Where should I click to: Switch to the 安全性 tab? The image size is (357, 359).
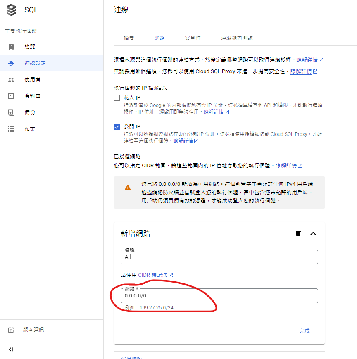(x=193, y=38)
